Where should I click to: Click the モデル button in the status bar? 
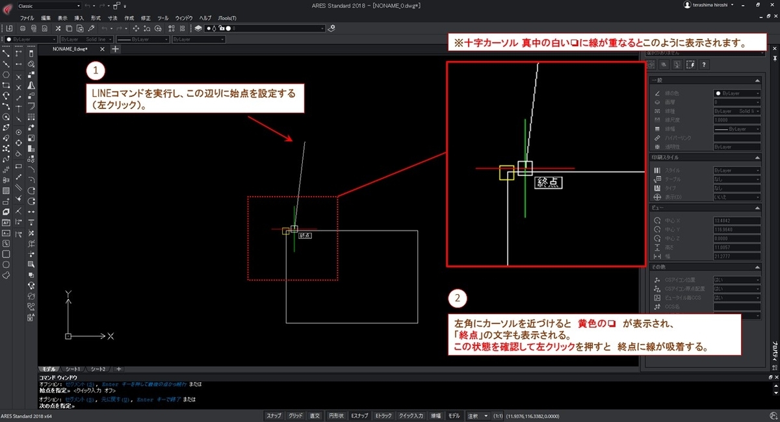tap(453, 415)
